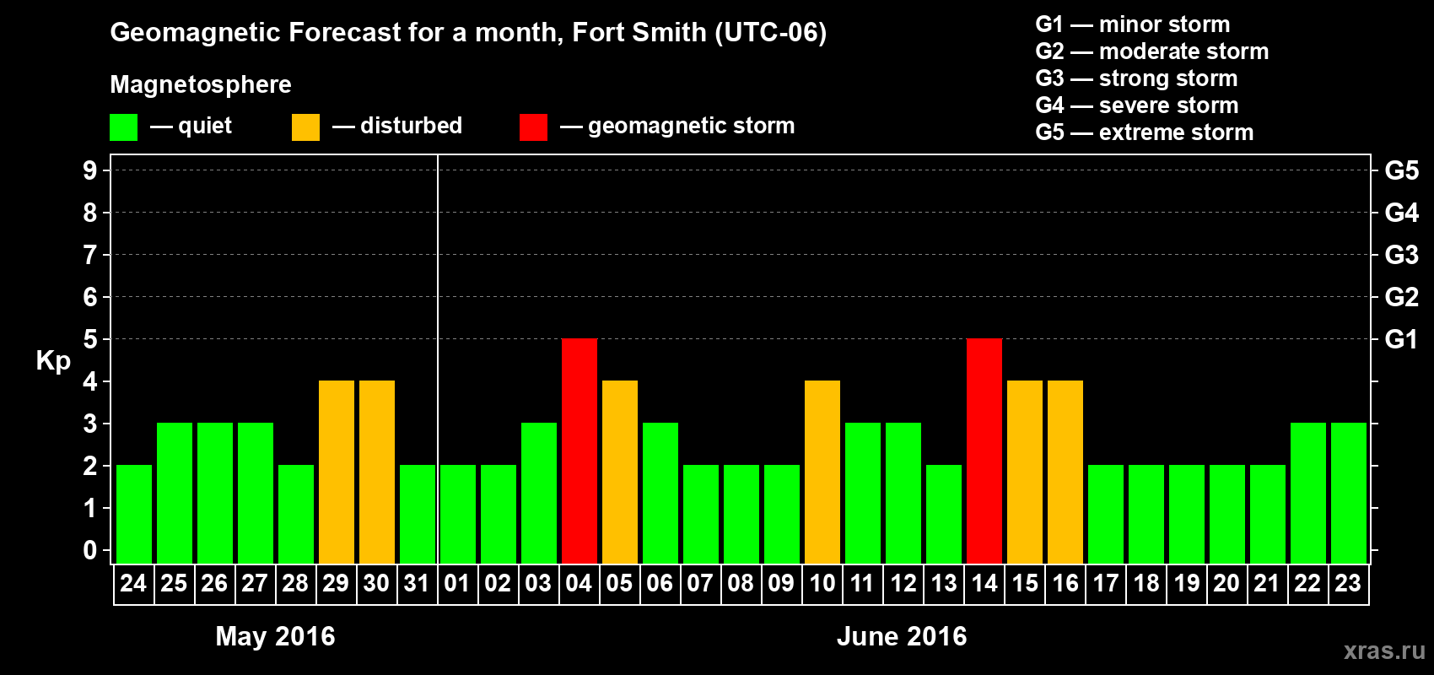Click date label 01 on the axis
Image resolution: width=1434 pixels, height=675 pixels.
(458, 584)
